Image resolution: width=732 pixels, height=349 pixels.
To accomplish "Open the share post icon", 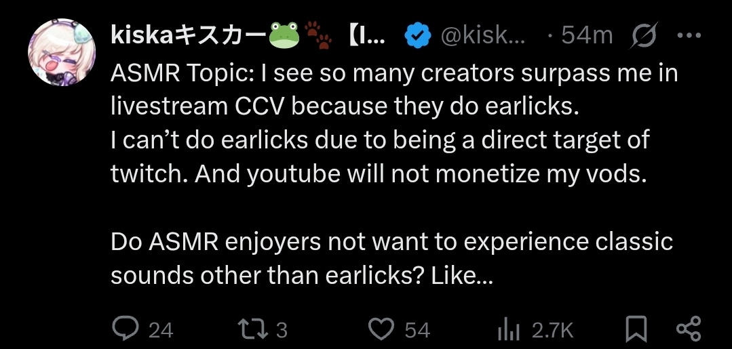I will pyautogui.click(x=689, y=329).
